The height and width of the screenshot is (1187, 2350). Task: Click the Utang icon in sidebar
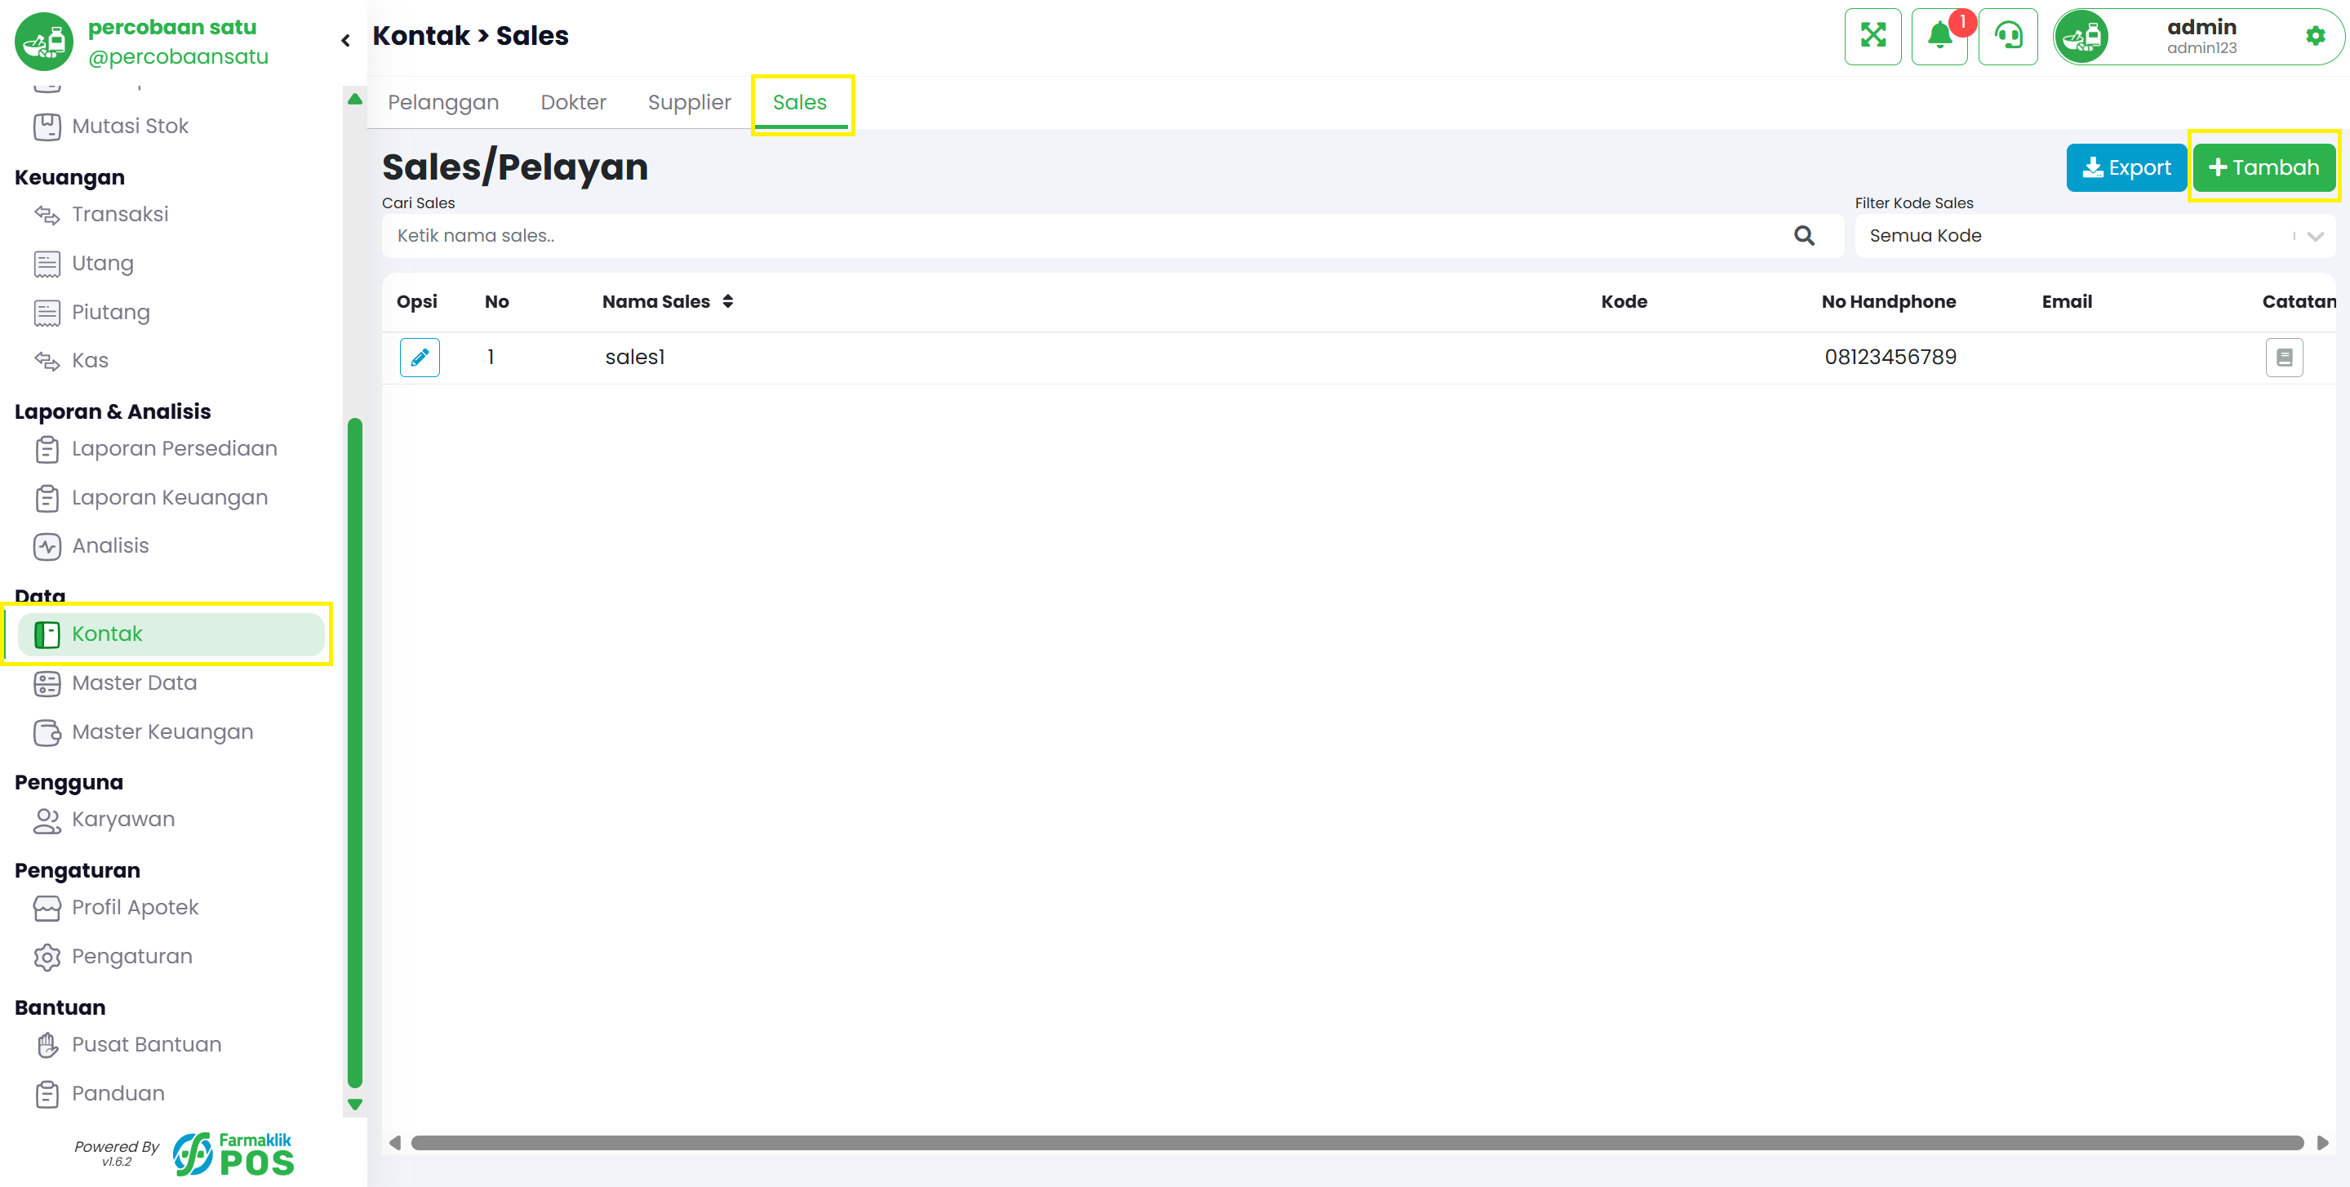tap(47, 264)
